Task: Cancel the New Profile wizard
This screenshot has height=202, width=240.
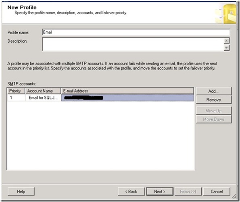Action: click(x=217, y=192)
